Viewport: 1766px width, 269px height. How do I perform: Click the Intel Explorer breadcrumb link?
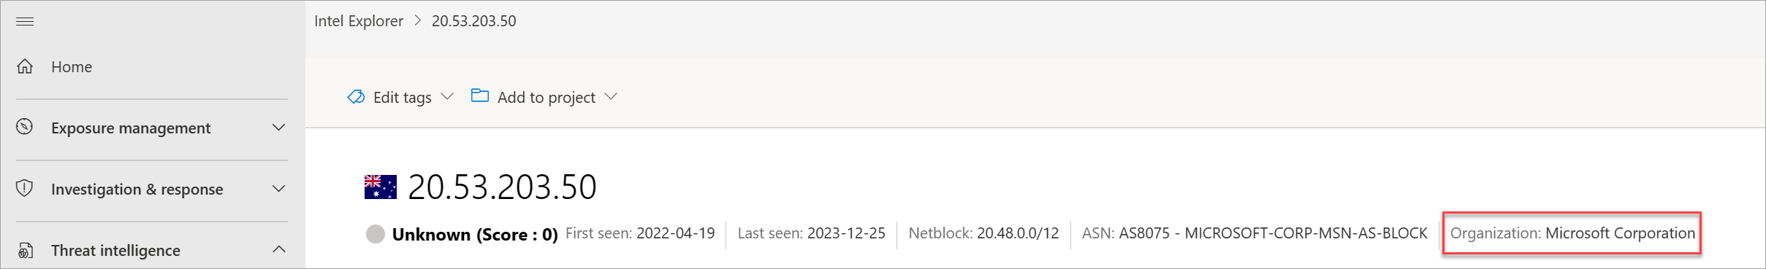point(359,21)
